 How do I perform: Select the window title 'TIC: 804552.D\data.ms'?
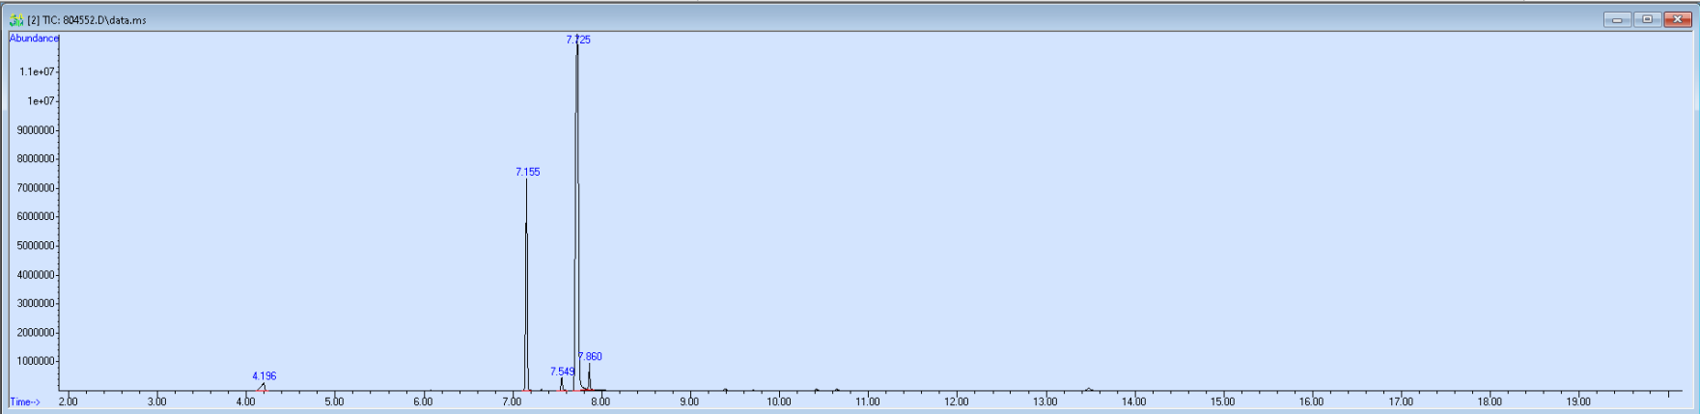[x=87, y=20]
